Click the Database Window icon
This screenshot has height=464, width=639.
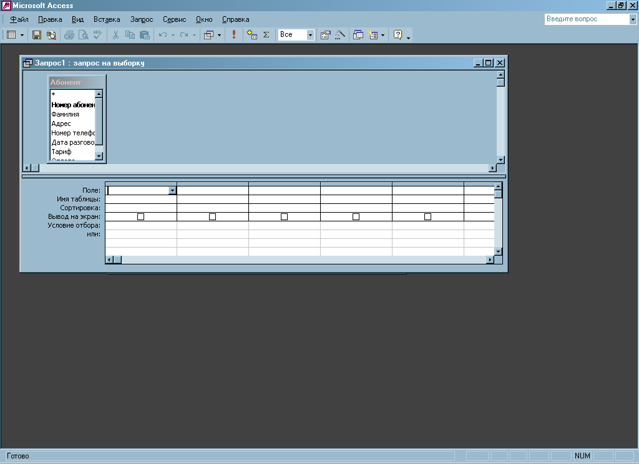click(358, 35)
